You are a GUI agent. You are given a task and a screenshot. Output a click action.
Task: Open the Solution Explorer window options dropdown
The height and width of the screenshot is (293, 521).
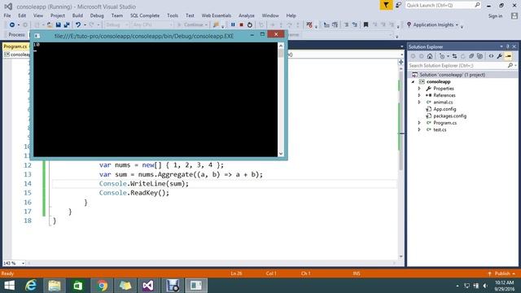tap(501, 46)
